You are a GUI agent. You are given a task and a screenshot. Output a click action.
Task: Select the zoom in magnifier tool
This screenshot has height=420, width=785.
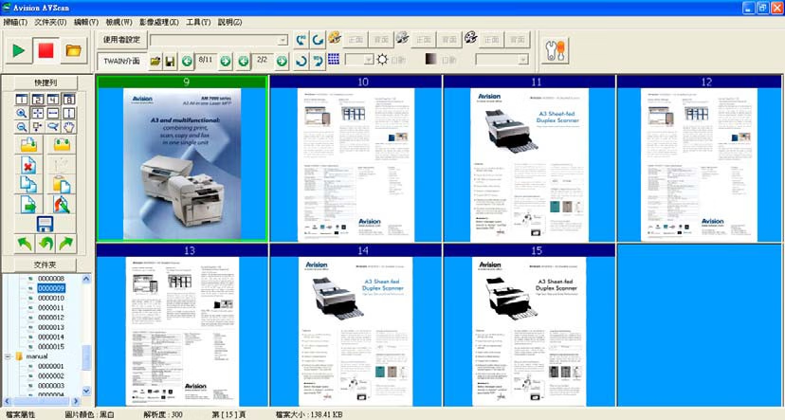coord(22,113)
